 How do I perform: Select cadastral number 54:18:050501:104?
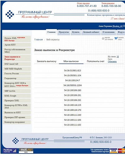pyautogui.click(x=72, y=76)
